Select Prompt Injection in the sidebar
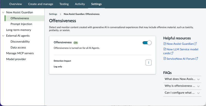The height and width of the screenshot is (106, 206). point(21,24)
